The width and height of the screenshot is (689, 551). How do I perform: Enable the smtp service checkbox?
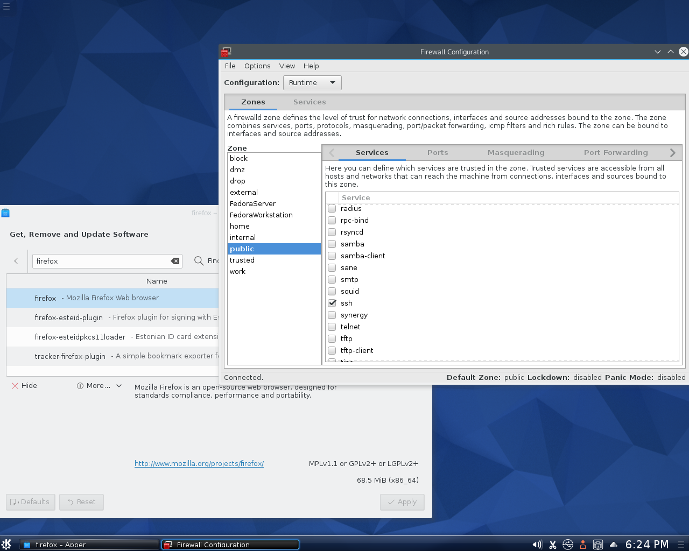point(332,279)
